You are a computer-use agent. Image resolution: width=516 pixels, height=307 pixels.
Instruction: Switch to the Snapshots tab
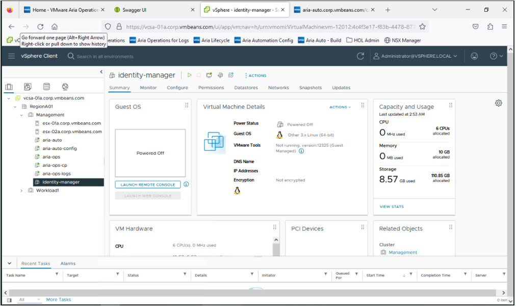pyautogui.click(x=310, y=88)
